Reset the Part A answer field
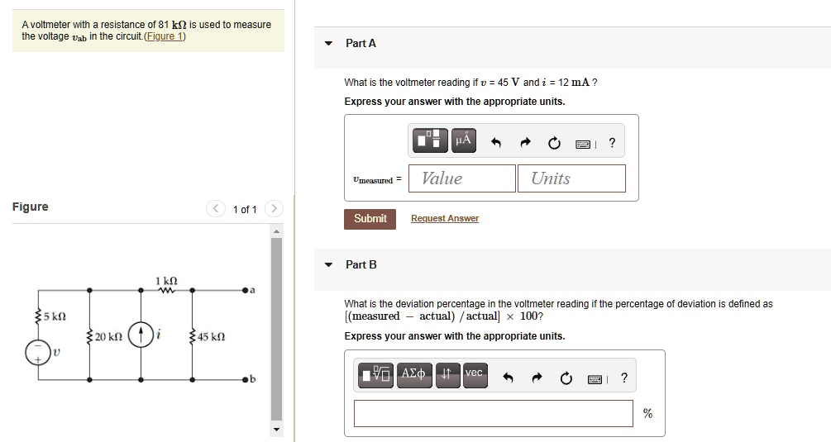The height and width of the screenshot is (442, 831). pos(554,143)
